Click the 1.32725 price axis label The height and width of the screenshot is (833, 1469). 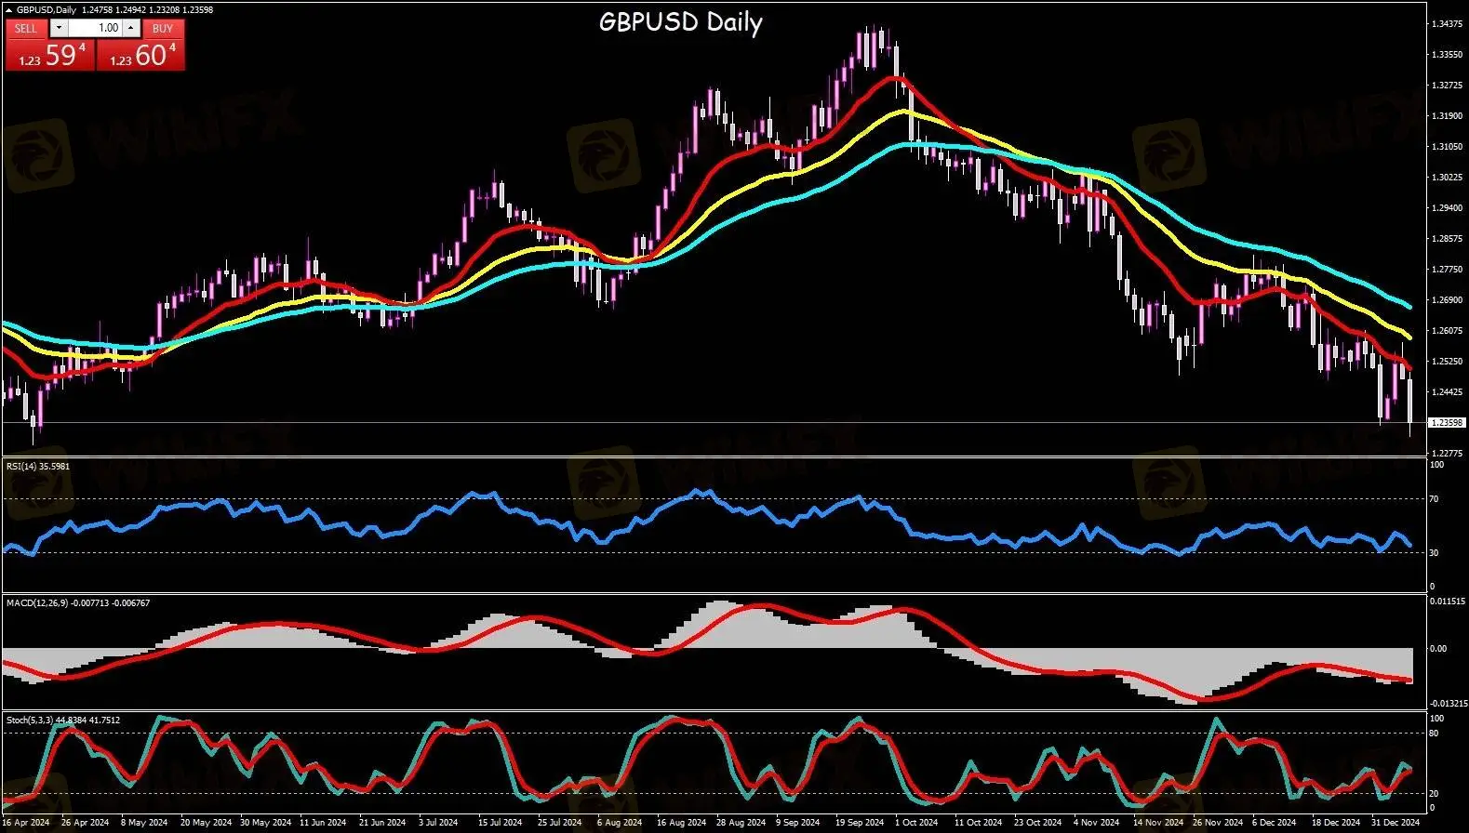(1446, 86)
